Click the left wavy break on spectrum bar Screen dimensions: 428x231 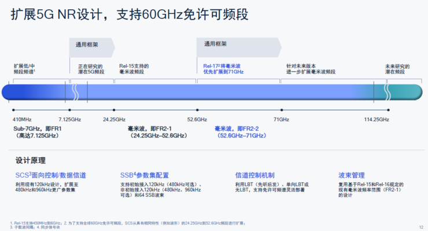coord(75,92)
